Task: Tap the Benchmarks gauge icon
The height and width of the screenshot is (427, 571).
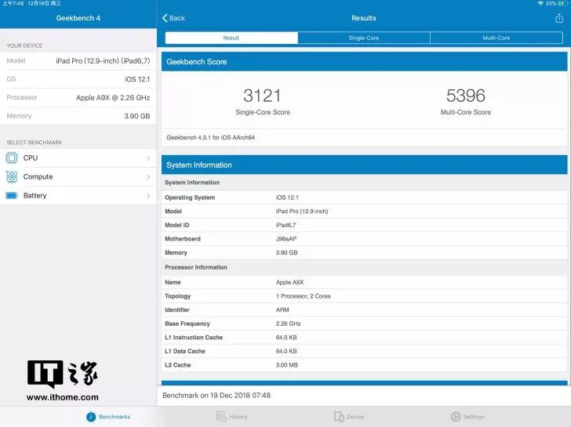Action: 91,417
